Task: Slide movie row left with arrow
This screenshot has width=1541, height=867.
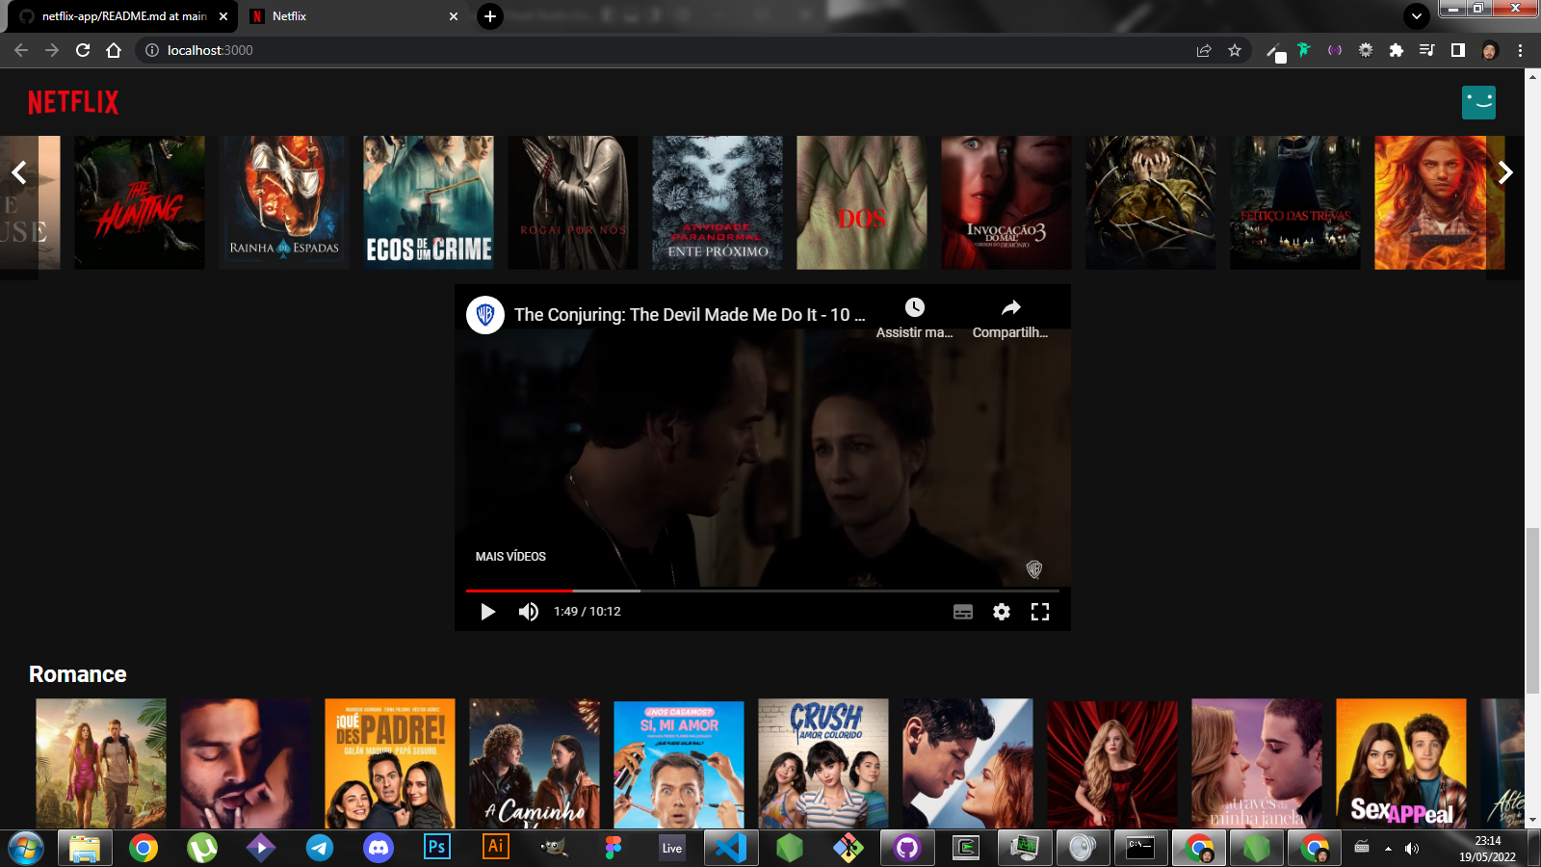Action: (19, 172)
